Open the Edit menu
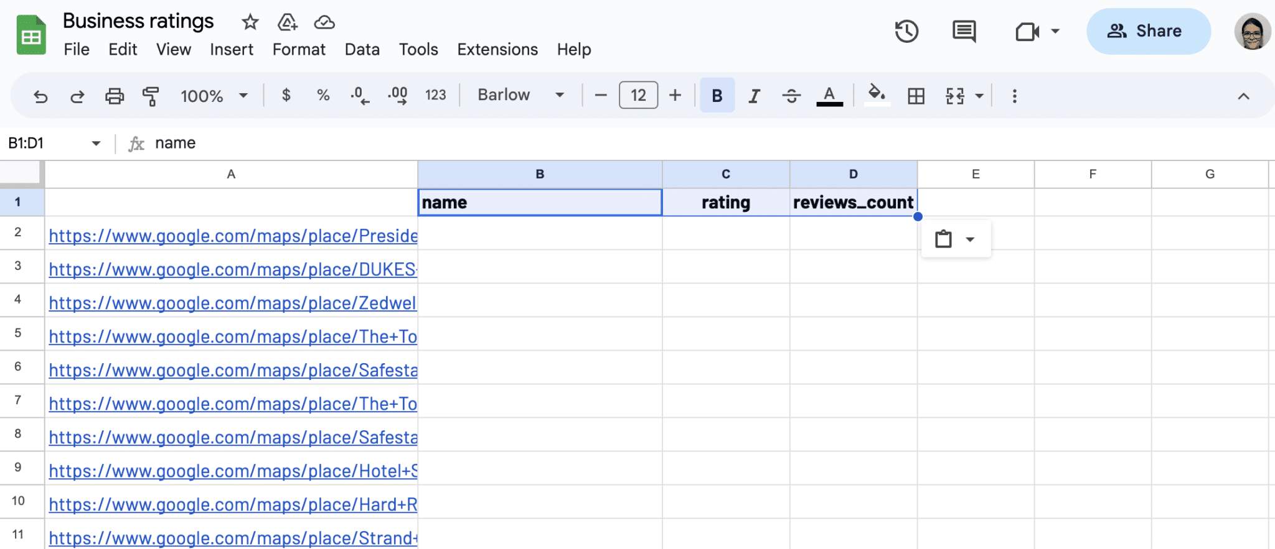The width and height of the screenshot is (1275, 549). click(123, 49)
